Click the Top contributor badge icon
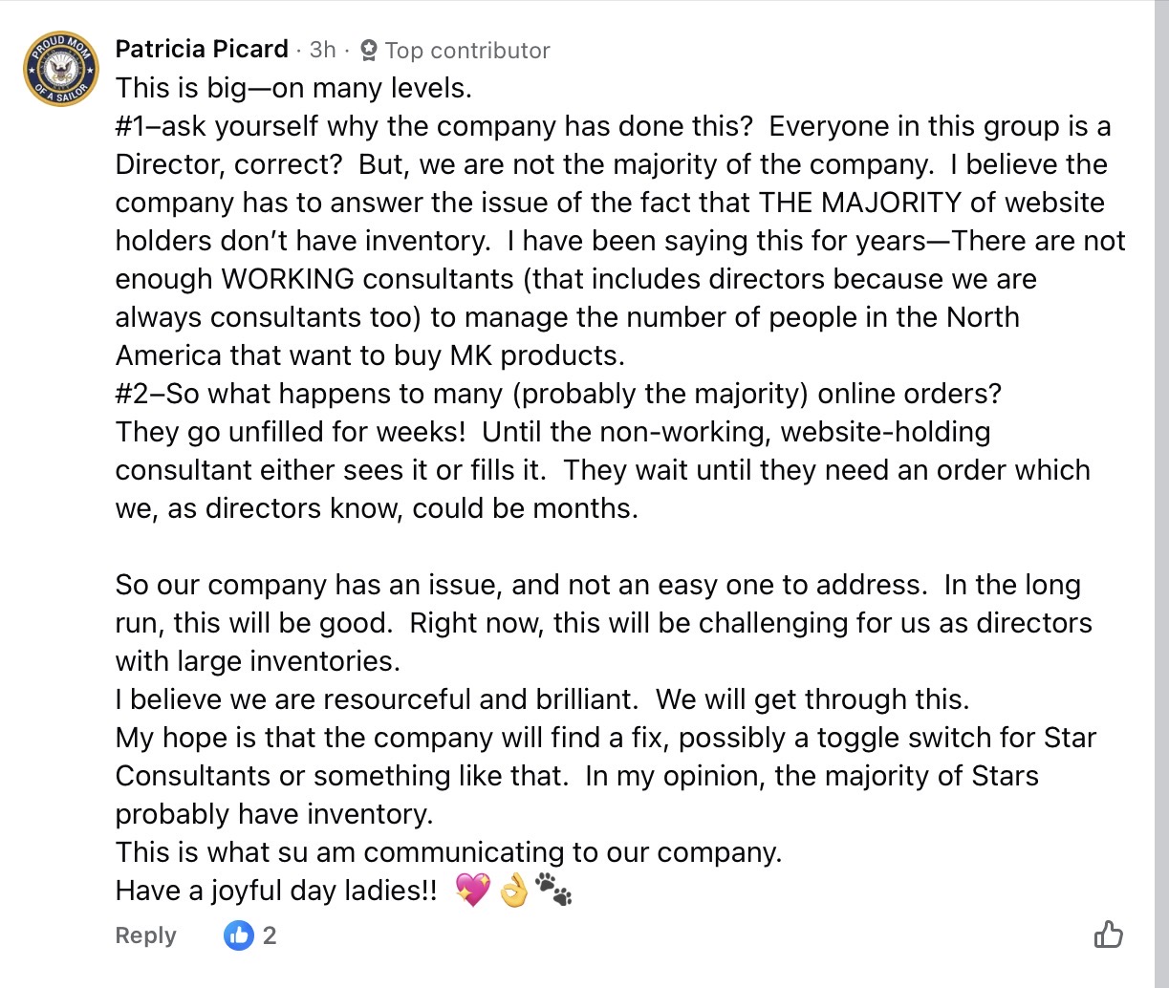The image size is (1169, 988). coord(369,50)
